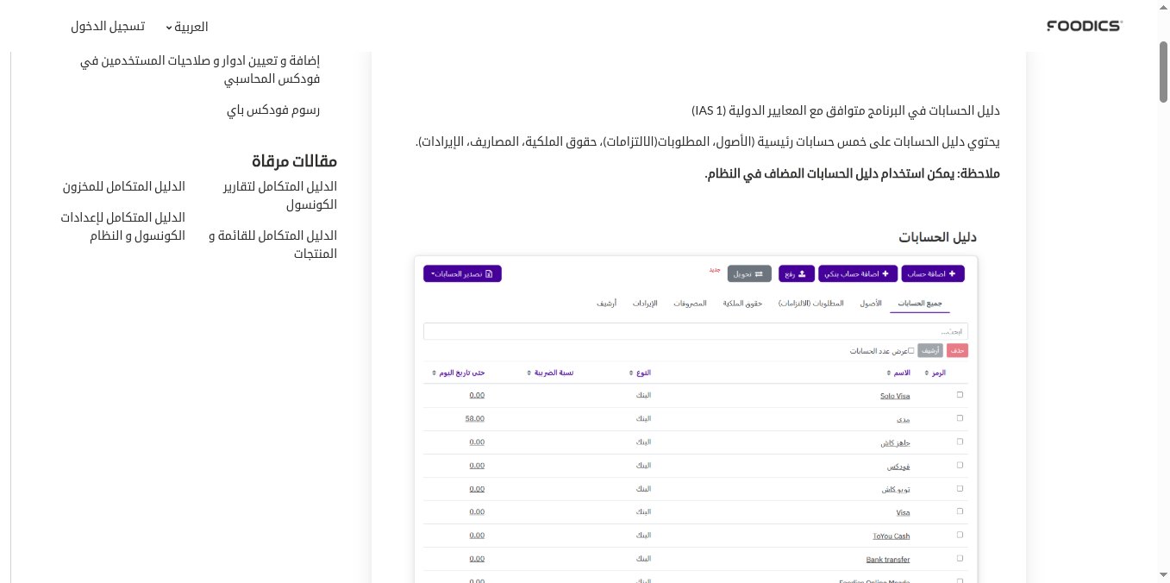The image size is (1170, 583).
Task: Select the المطلوبات (الالتزامات) tab
Action: [x=811, y=304]
